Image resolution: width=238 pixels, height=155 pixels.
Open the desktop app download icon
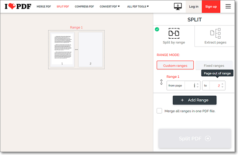(x=177, y=6)
